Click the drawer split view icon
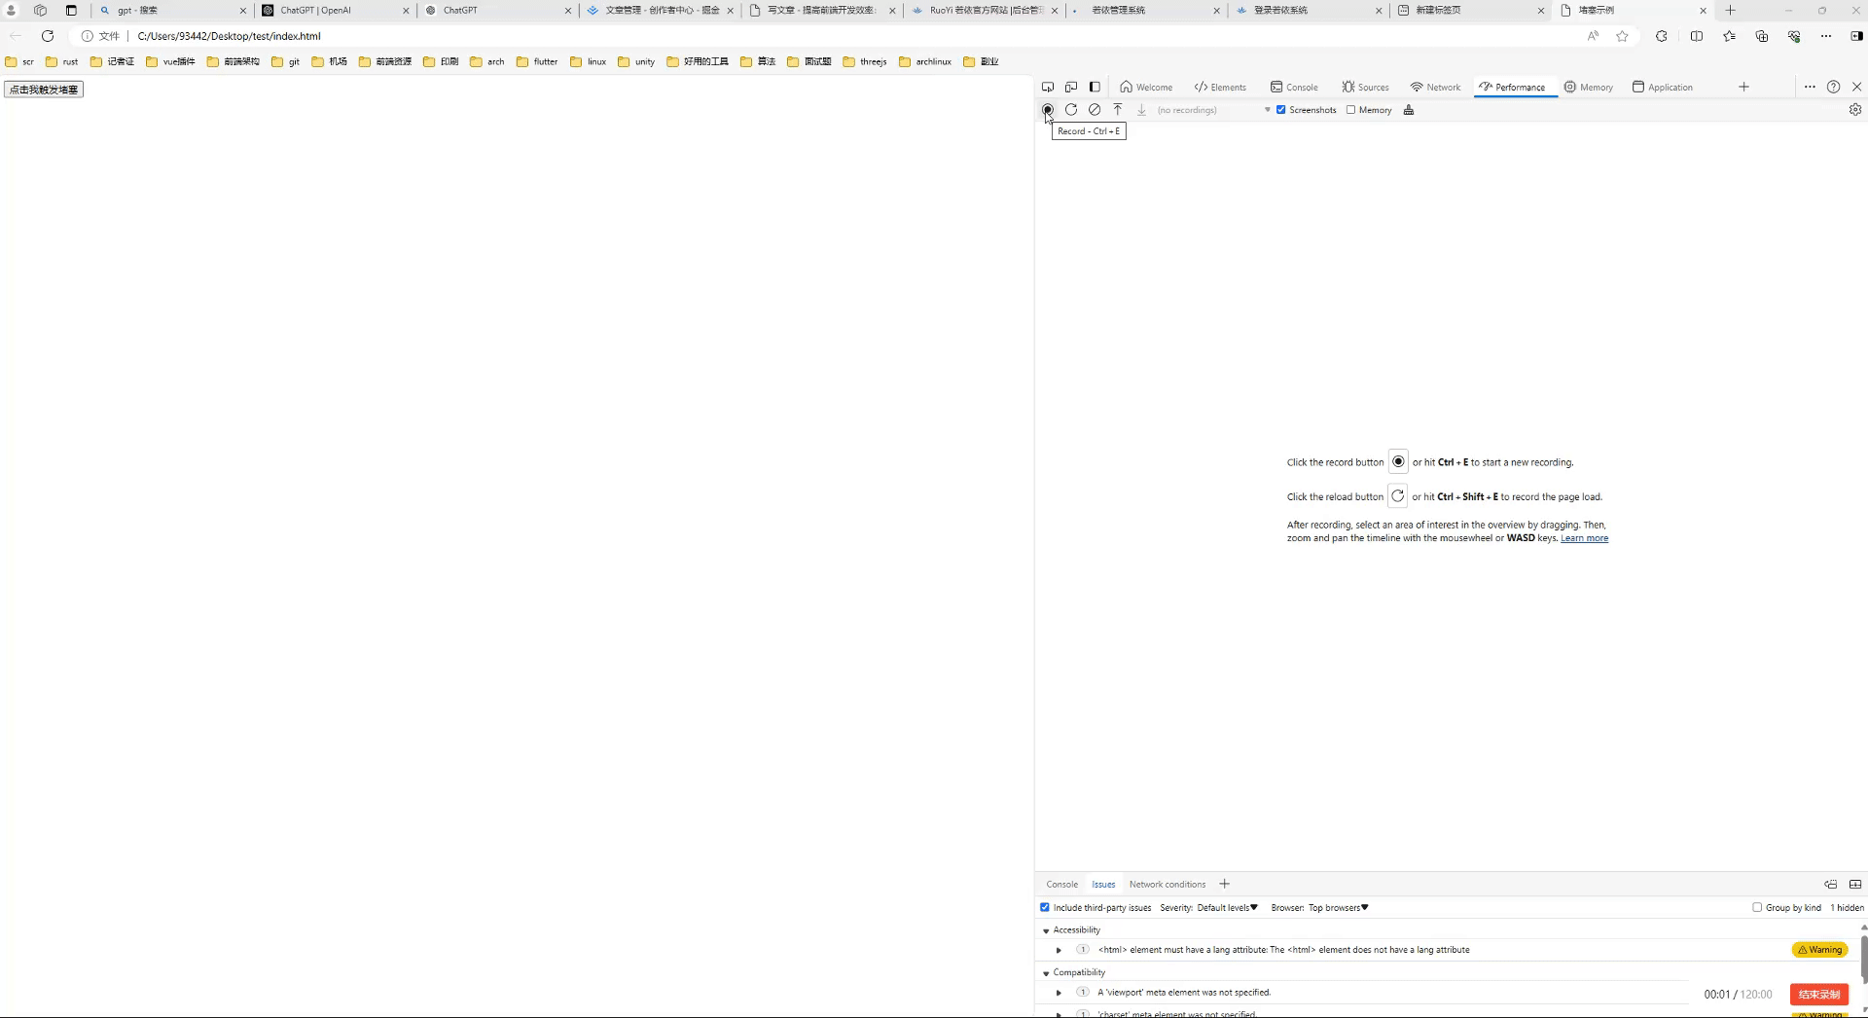 click(1855, 884)
